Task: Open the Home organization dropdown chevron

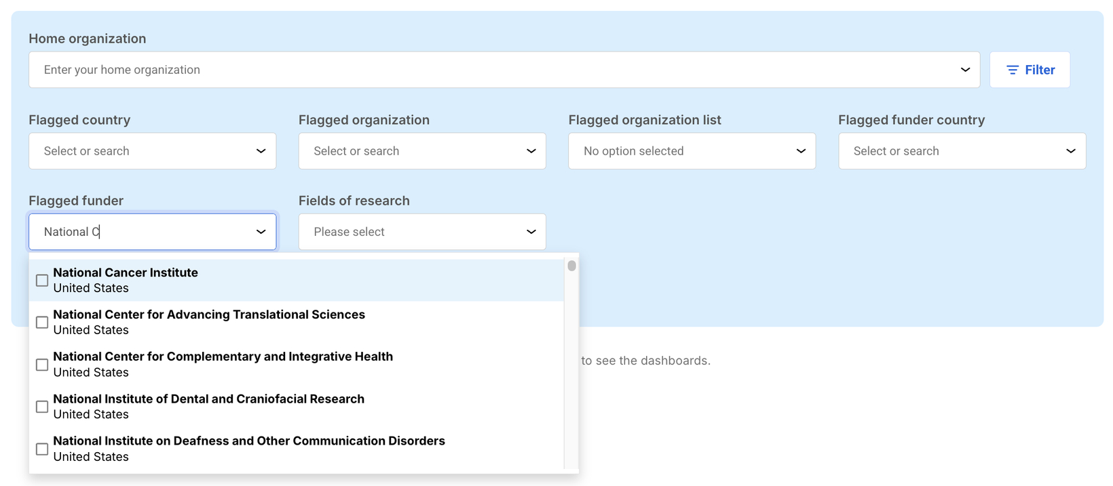Action: [x=965, y=70]
